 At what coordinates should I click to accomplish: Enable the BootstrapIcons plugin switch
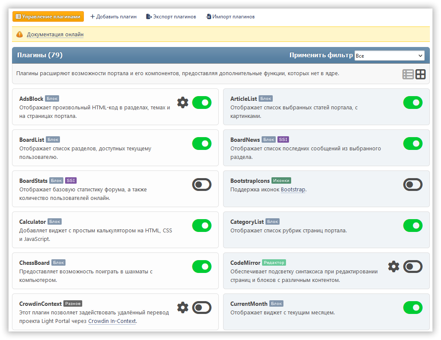click(413, 185)
